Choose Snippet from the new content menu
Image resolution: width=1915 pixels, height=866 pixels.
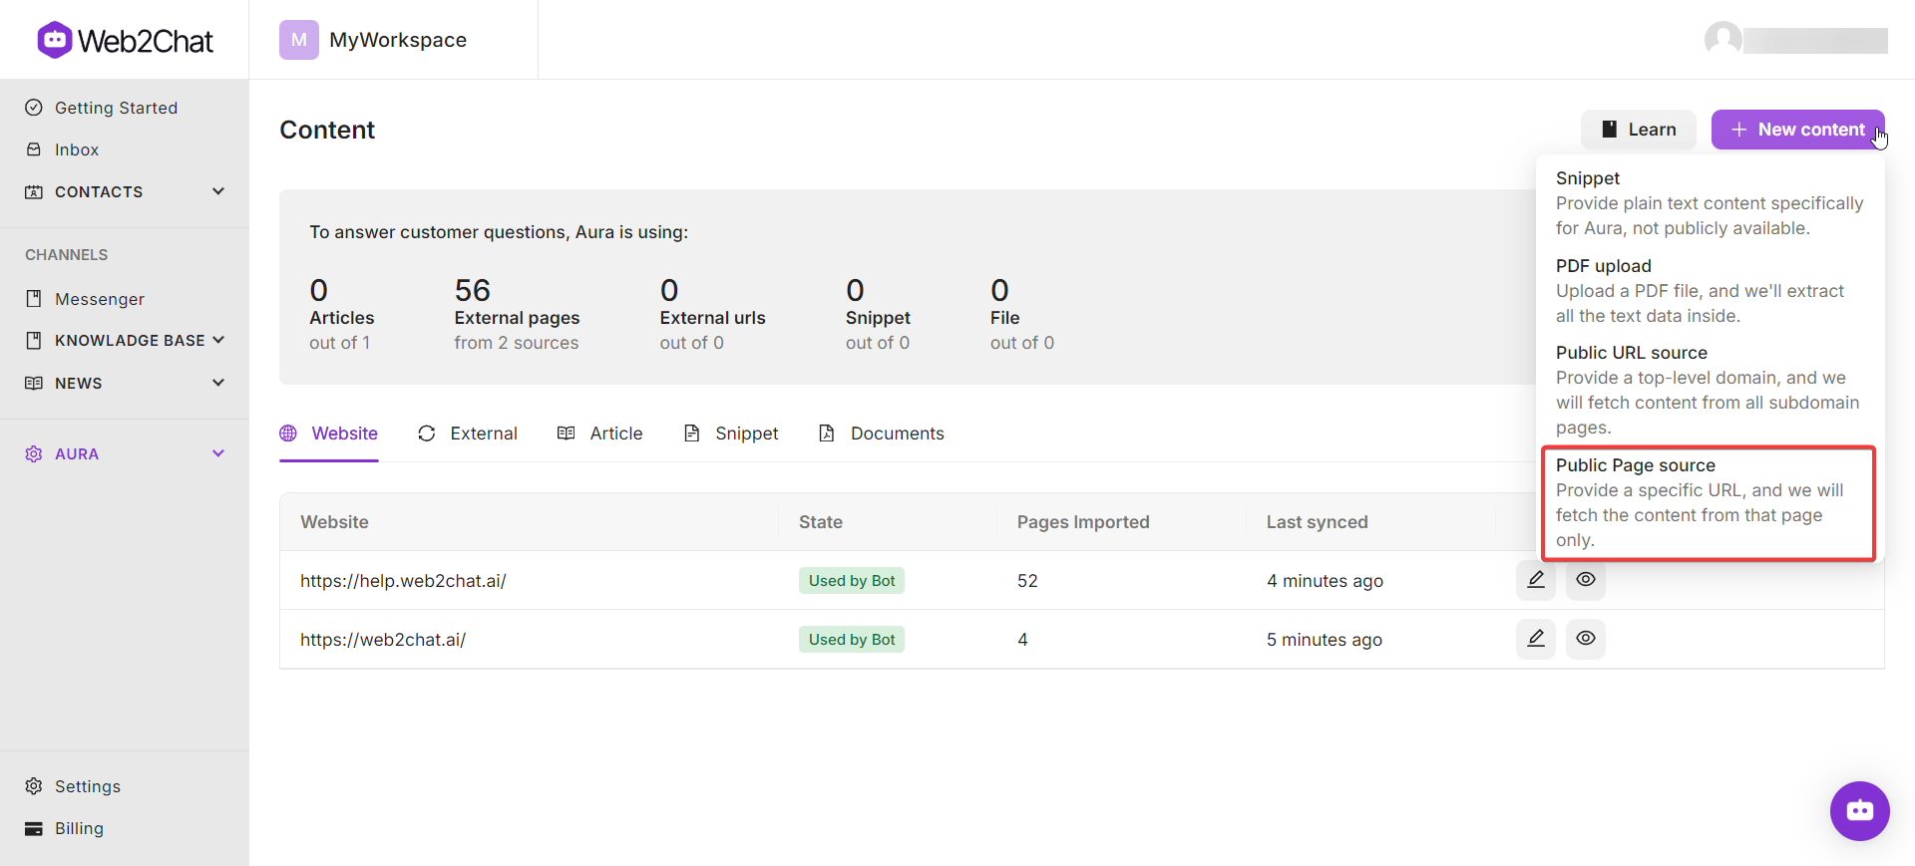[x=1710, y=203]
